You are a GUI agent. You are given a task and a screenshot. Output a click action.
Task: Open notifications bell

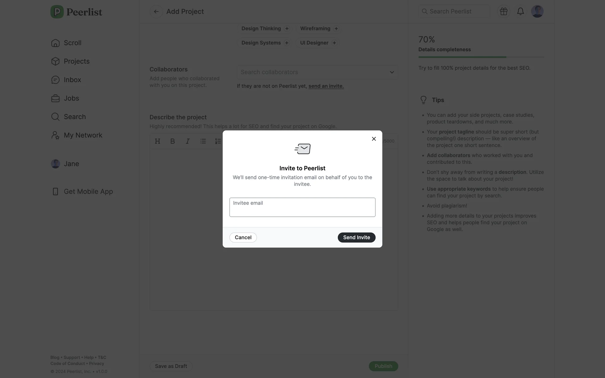(520, 12)
